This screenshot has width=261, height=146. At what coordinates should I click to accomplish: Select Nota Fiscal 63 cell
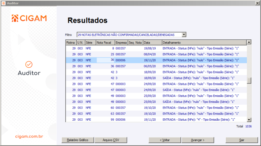(105, 114)
